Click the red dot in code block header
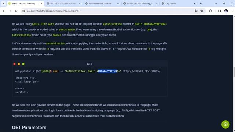This screenshot has height=132, width=235. click(15, 64)
